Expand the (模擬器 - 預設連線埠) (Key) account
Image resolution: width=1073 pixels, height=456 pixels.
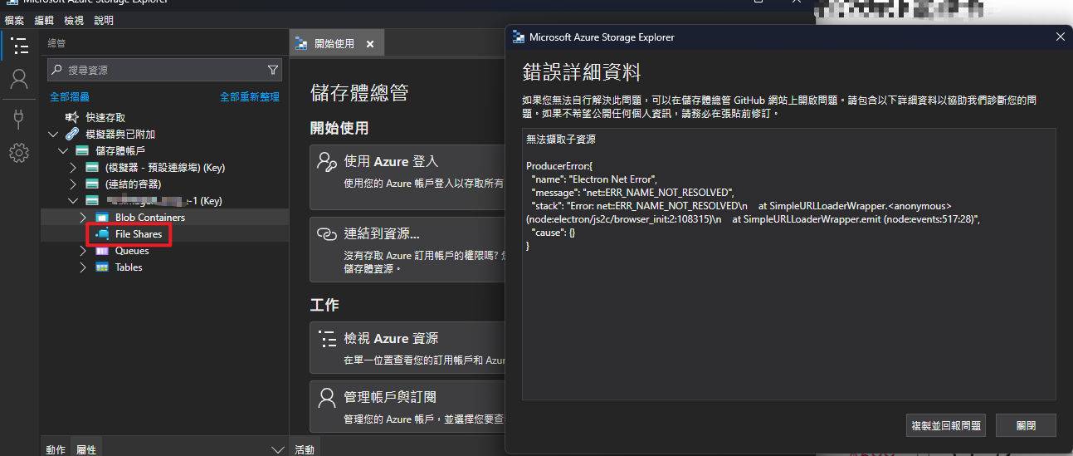point(73,168)
